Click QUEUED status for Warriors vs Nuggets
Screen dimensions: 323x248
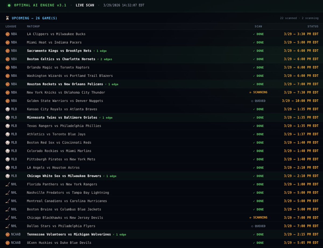pos(258,101)
